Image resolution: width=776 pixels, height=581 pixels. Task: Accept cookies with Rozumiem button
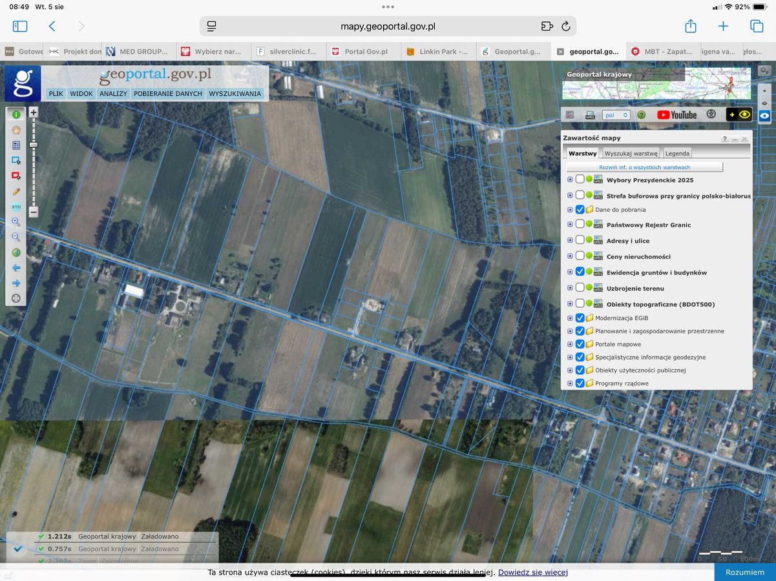744,572
